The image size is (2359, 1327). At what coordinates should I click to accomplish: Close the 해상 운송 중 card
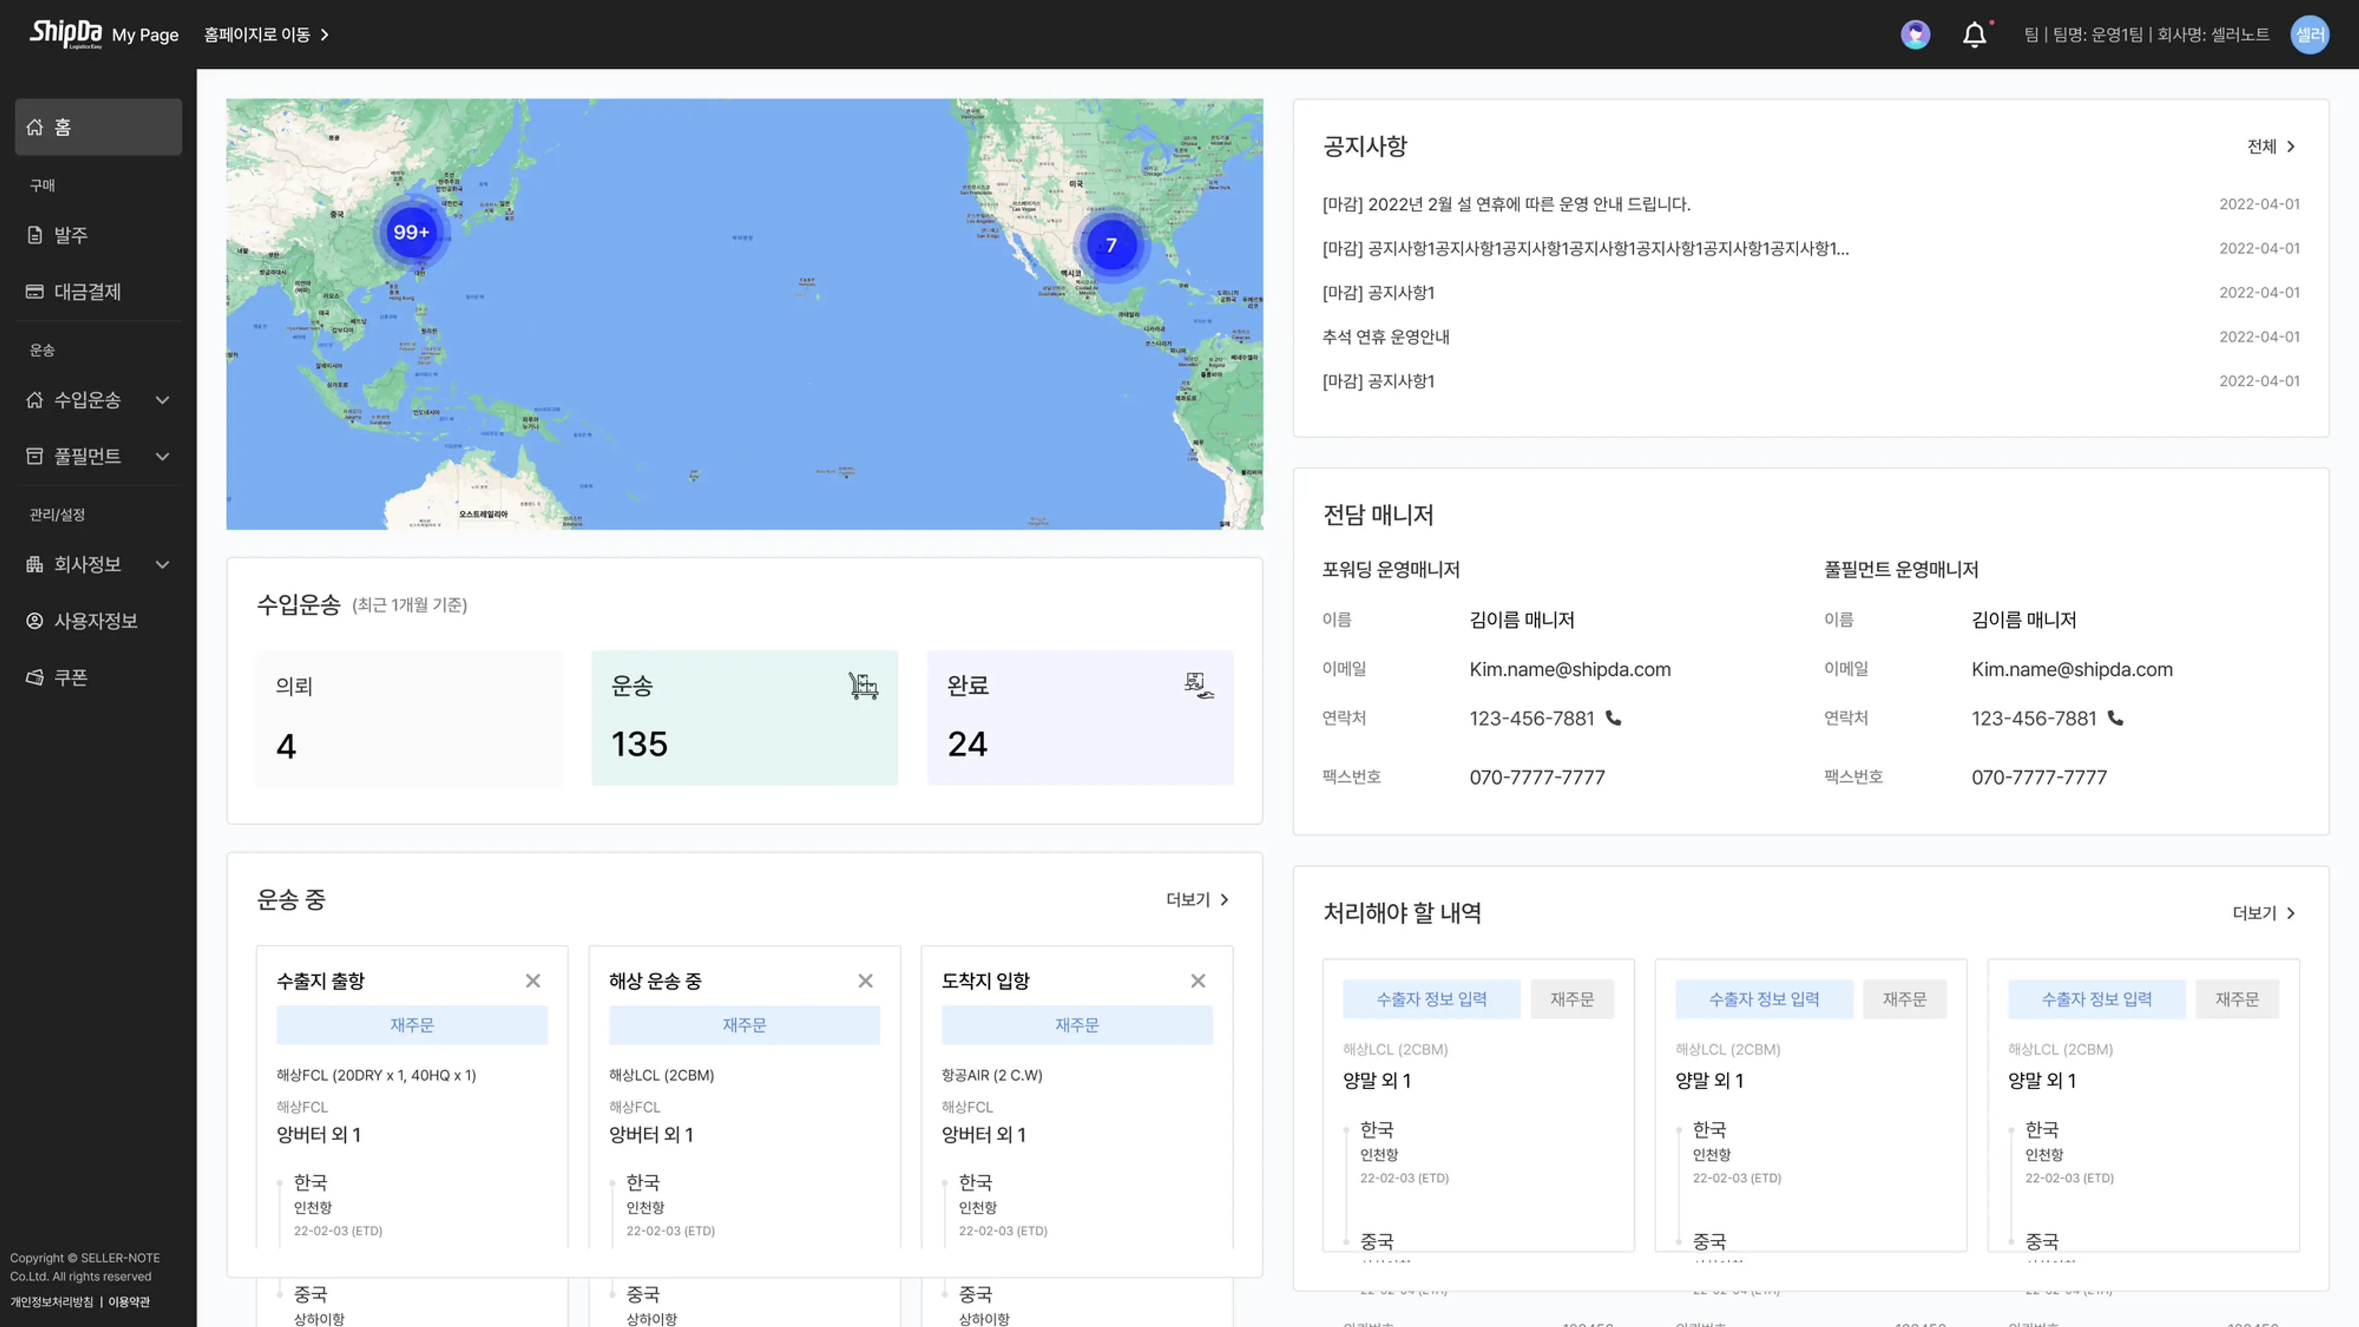tap(866, 981)
